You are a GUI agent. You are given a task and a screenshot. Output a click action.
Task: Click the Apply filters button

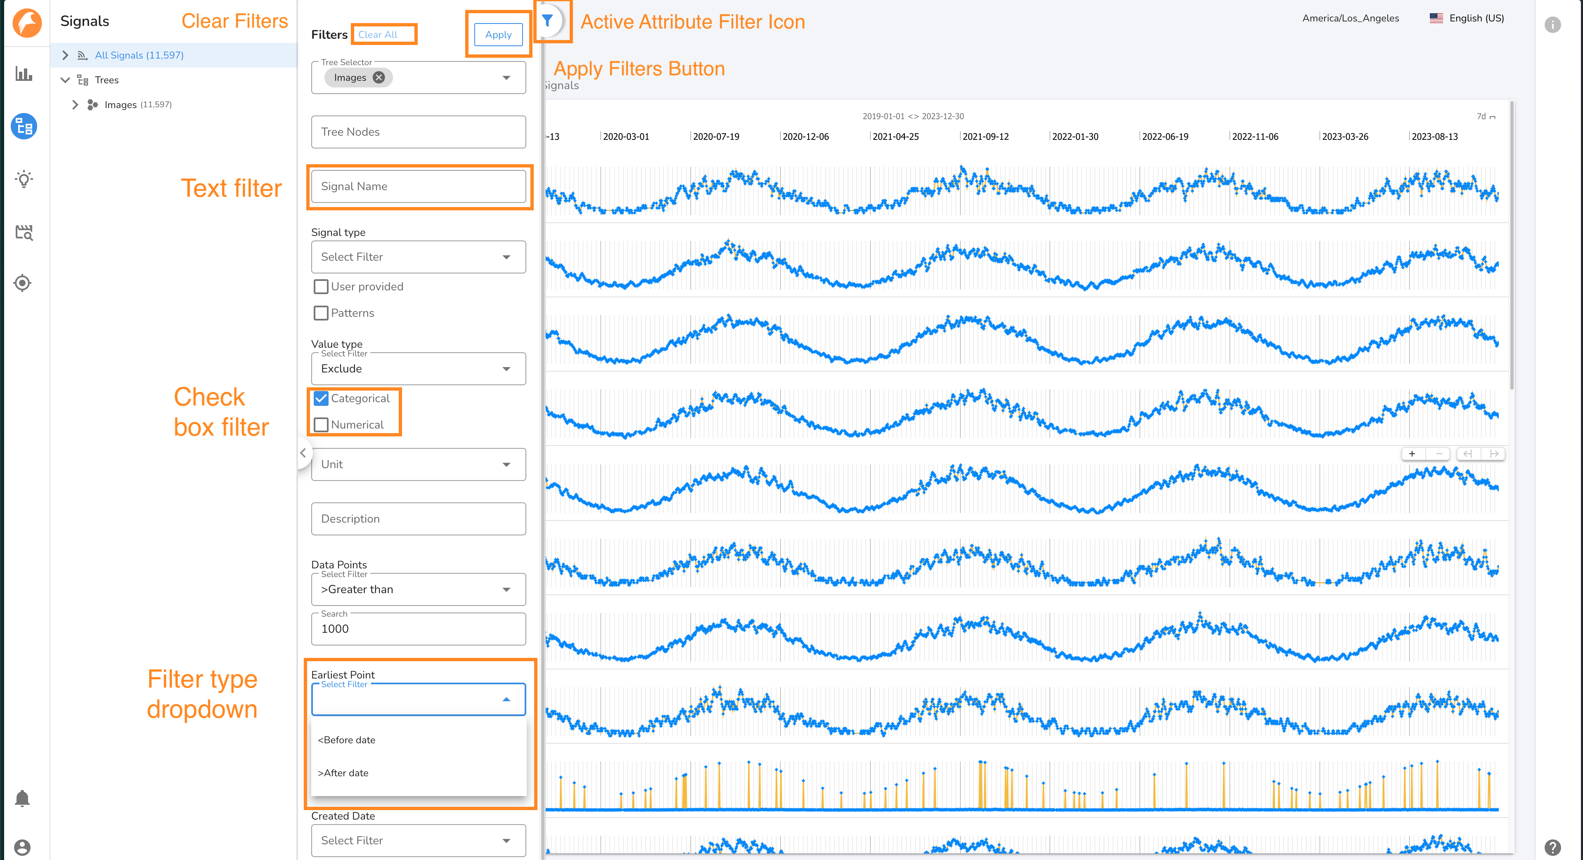point(498,34)
